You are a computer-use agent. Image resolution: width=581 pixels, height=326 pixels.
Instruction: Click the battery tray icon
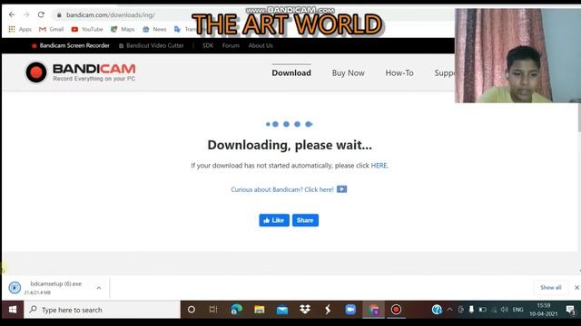coord(482,310)
